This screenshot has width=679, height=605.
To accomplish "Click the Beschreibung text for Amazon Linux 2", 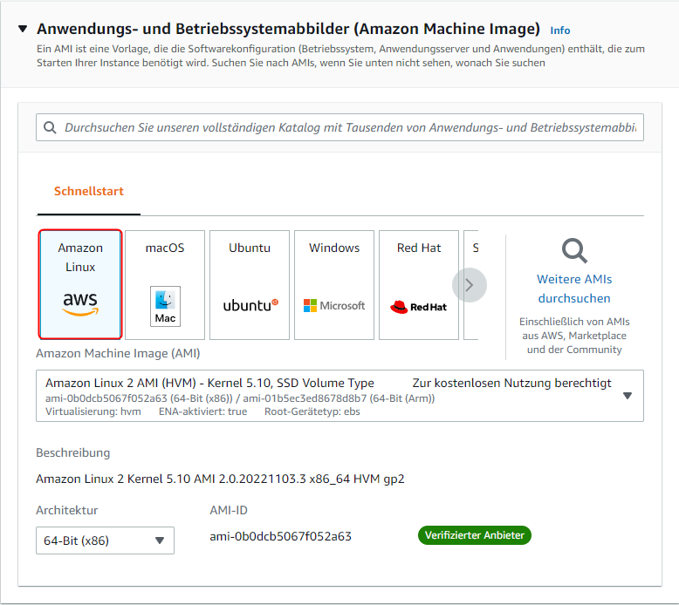I will [x=220, y=479].
